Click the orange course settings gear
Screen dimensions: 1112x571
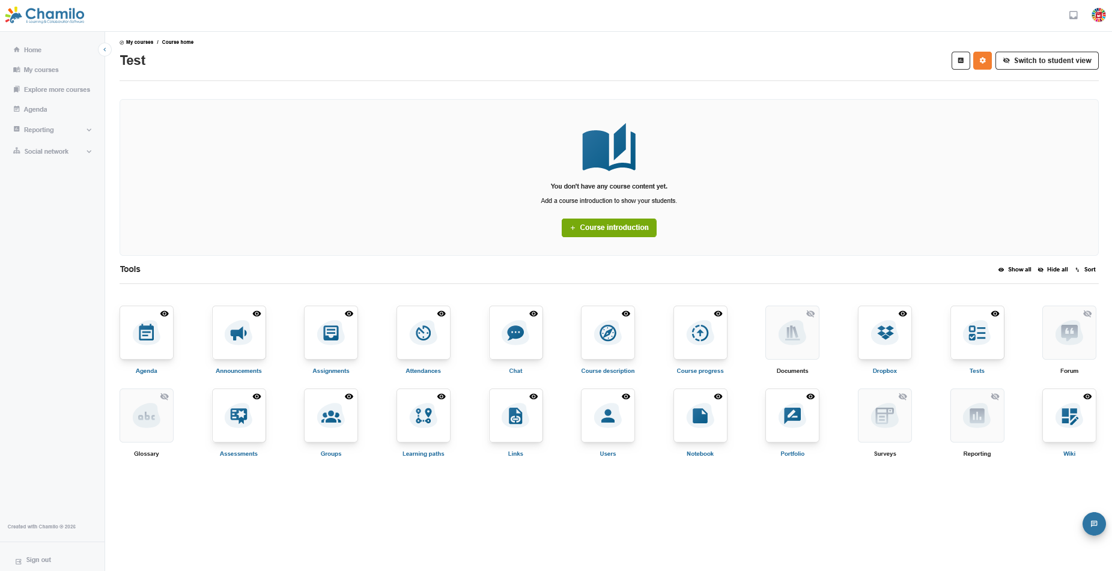coord(983,61)
